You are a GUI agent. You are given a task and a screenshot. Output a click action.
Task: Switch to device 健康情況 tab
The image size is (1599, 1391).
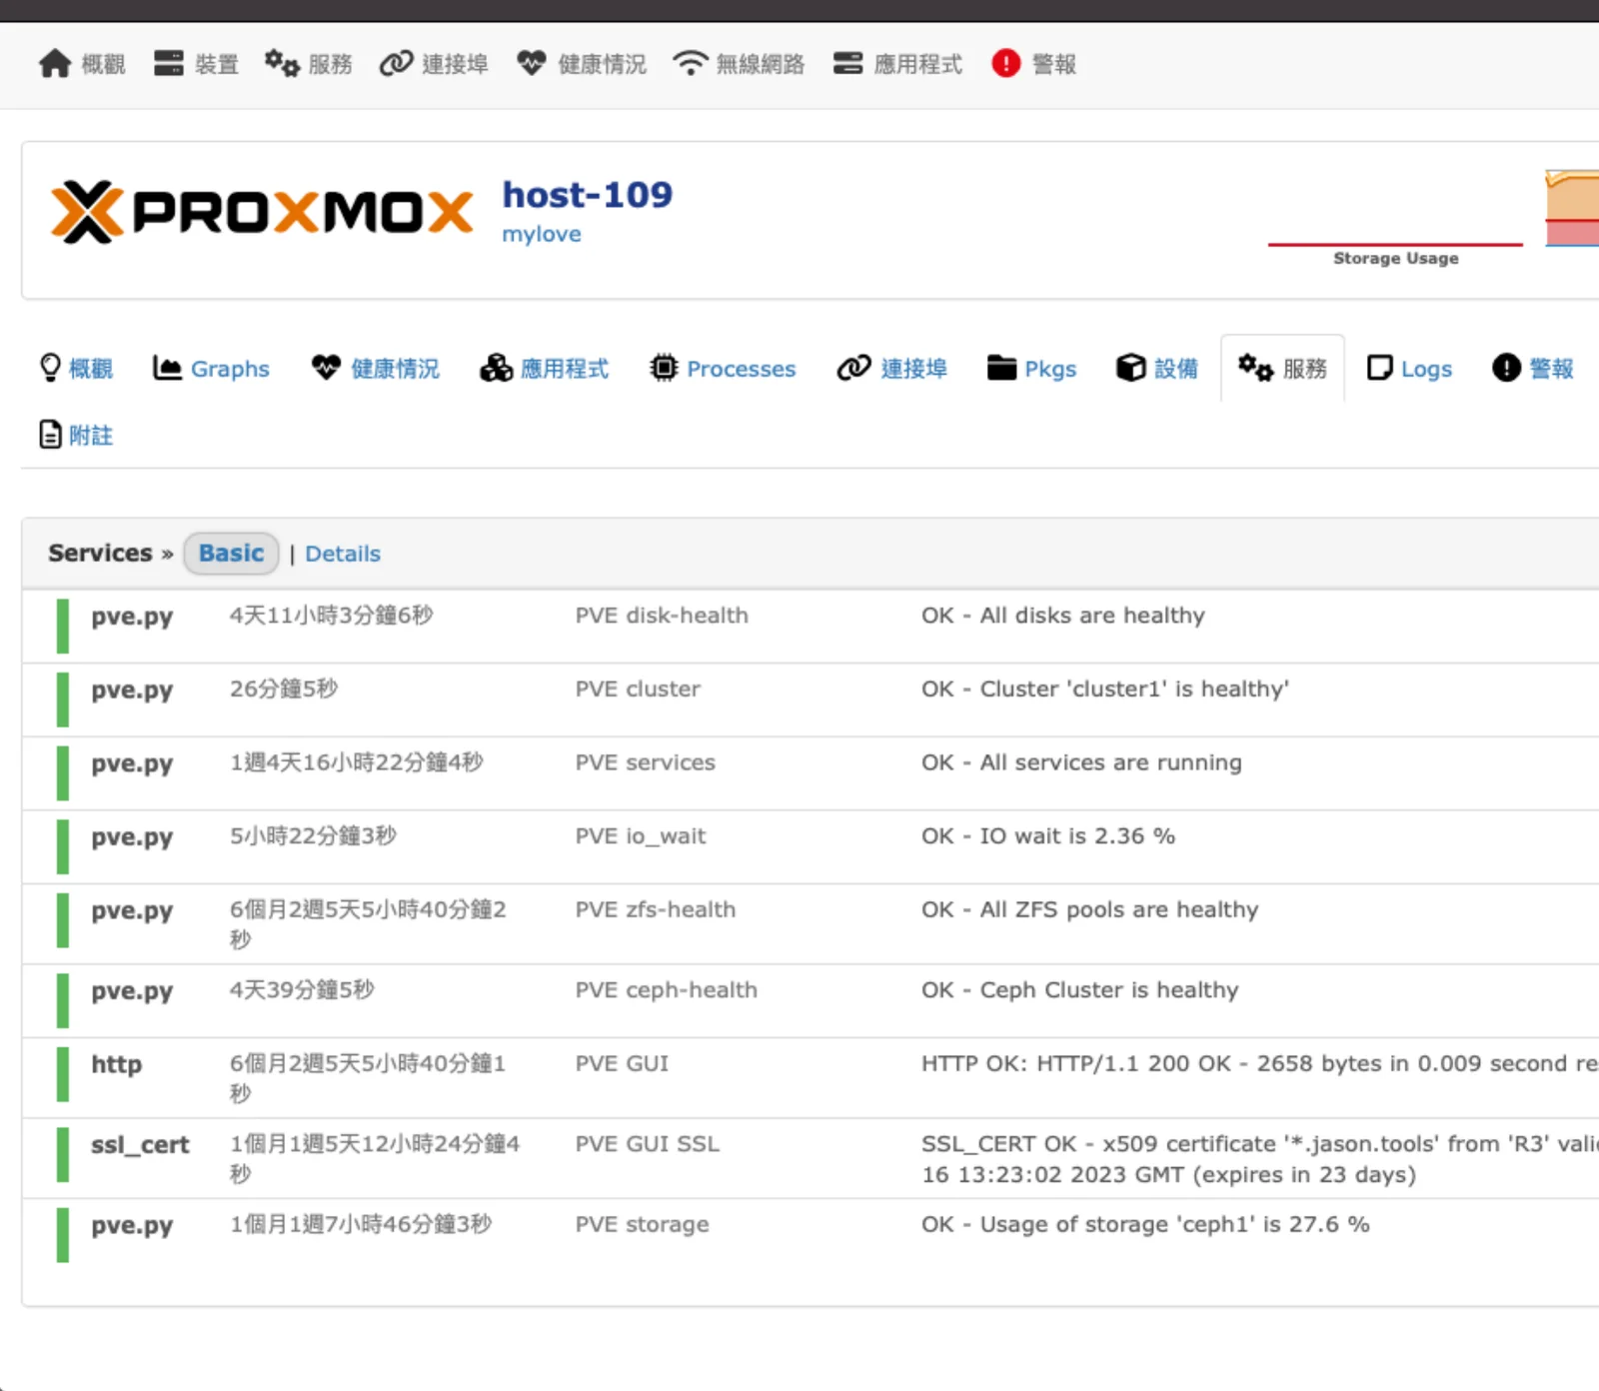375,368
